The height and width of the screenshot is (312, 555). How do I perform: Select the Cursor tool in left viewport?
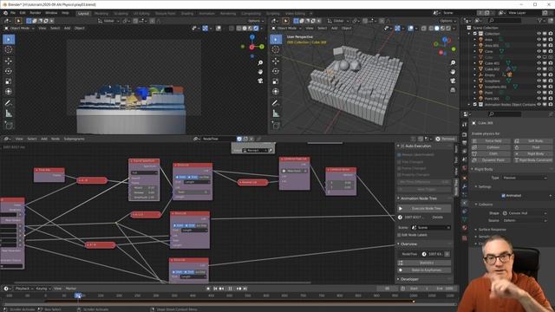[9, 49]
